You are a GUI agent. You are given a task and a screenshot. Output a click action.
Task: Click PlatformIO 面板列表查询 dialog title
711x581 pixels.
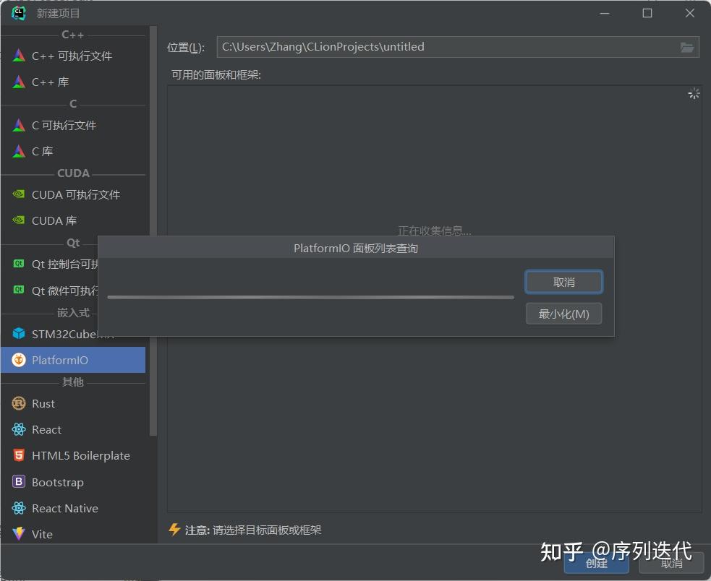click(x=356, y=248)
